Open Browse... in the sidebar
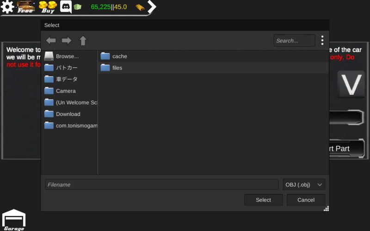The image size is (370, 231). tap(67, 56)
